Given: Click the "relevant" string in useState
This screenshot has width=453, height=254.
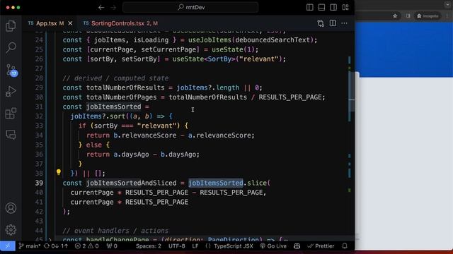Looking at the screenshot, I should tap(259, 59).
